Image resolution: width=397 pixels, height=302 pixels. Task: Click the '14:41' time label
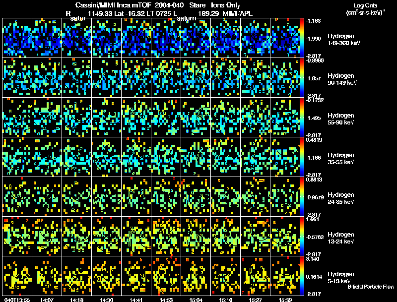(136, 300)
